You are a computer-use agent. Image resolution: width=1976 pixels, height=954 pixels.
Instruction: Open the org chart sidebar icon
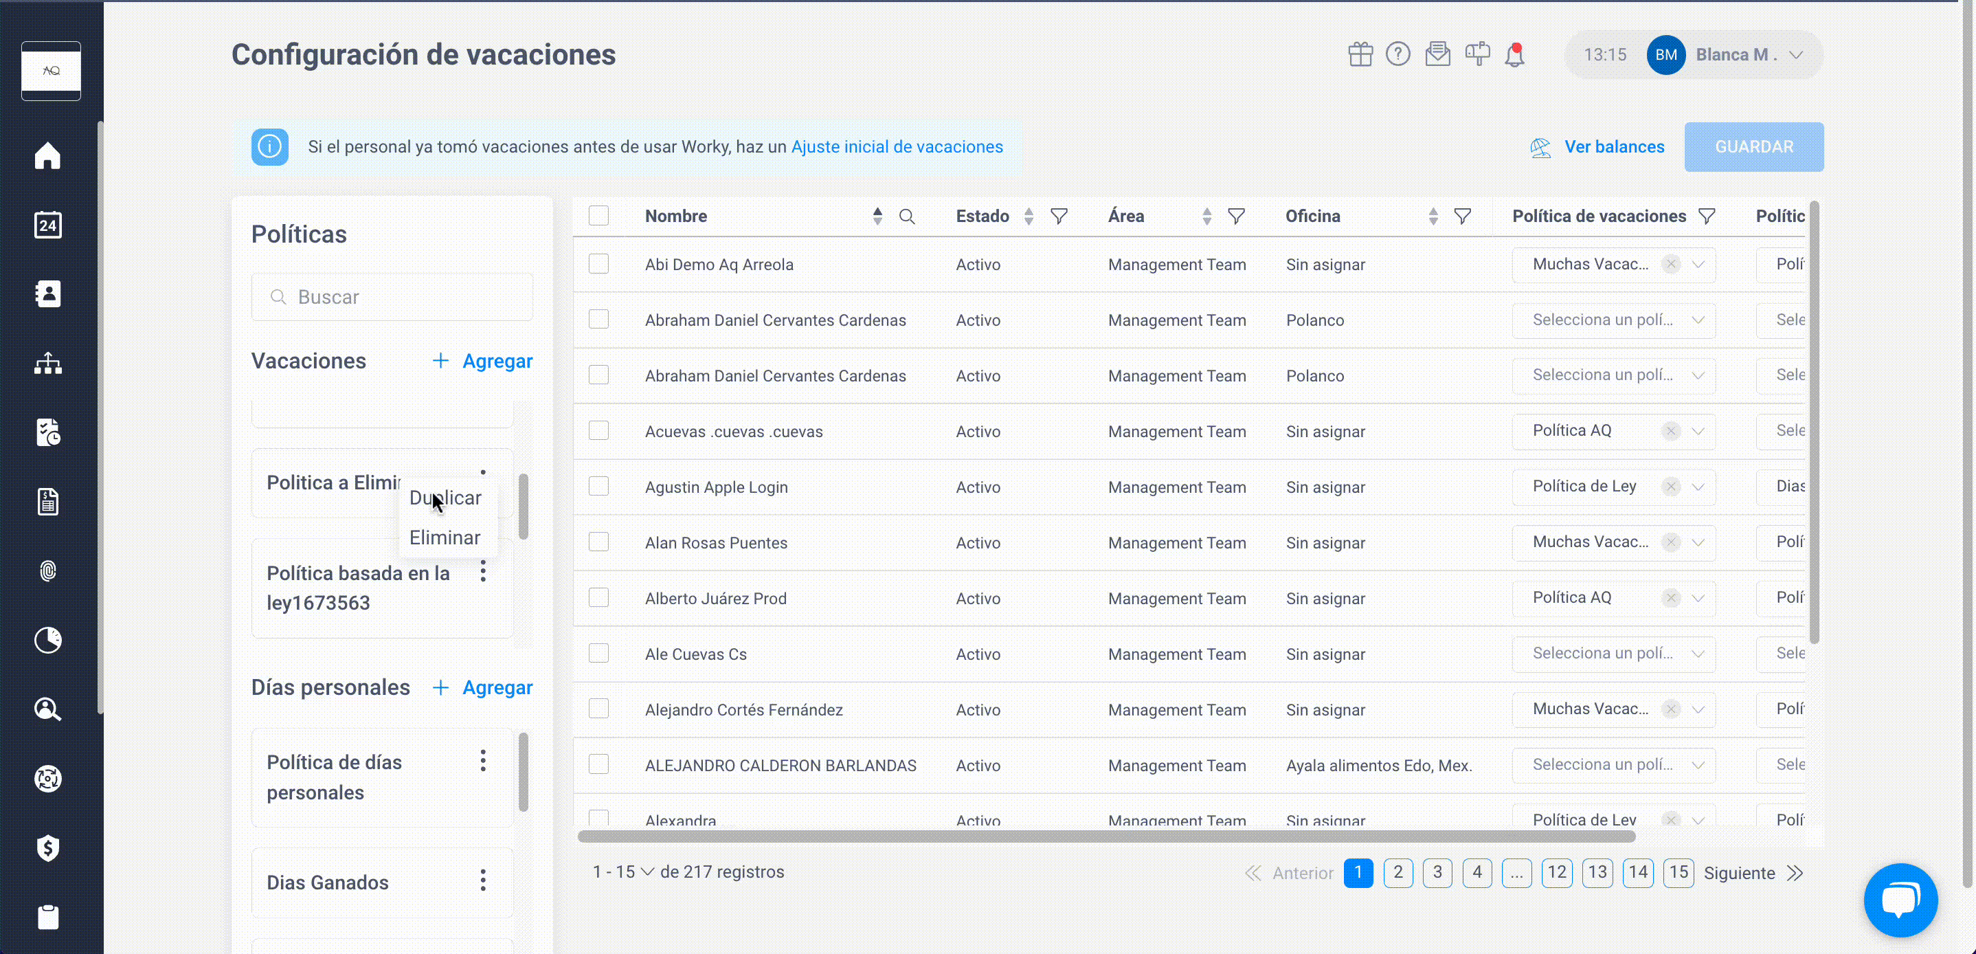coord(47,363)
